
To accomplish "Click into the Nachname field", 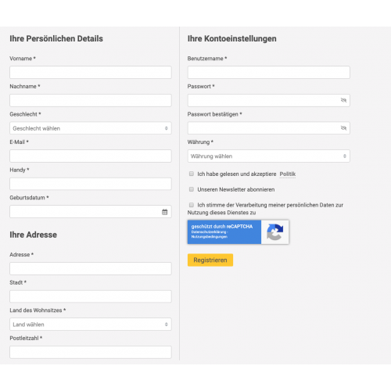I will 91,100.
